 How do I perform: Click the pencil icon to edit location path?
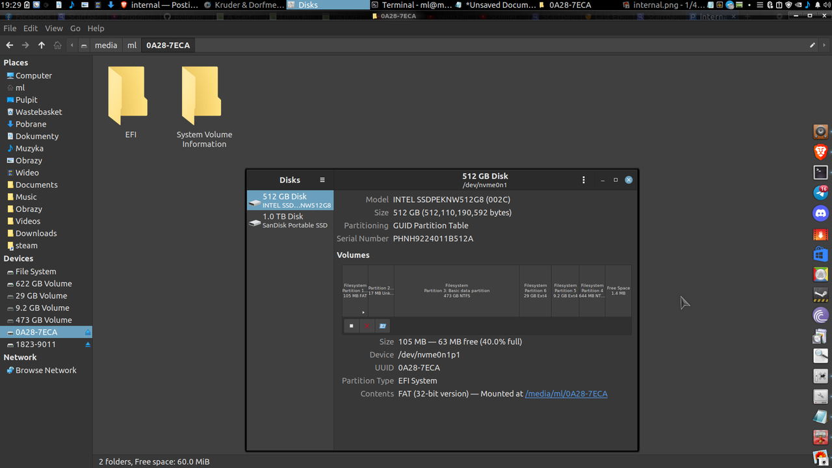click(x=811, y=45)
